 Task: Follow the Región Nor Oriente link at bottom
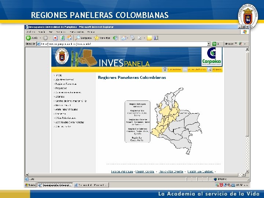[x=171, y=171]
